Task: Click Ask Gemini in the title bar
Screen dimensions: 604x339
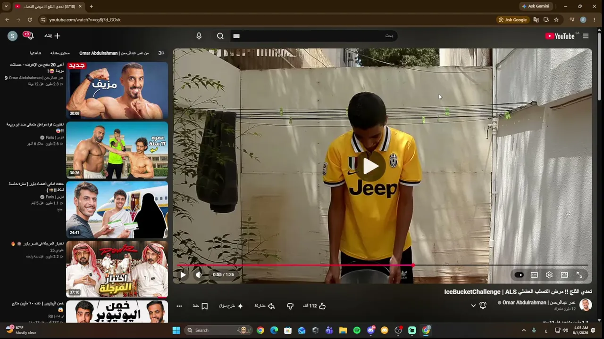Action: point(536,6)
